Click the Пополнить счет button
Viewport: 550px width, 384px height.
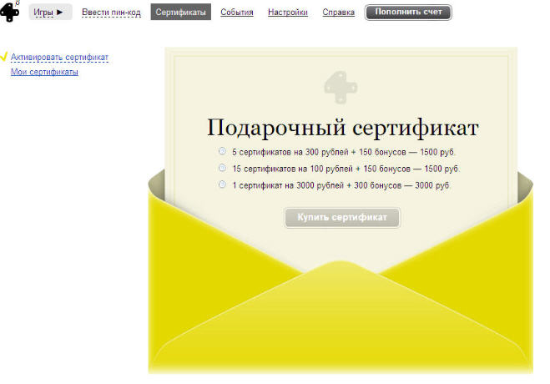tap(408, 13)
